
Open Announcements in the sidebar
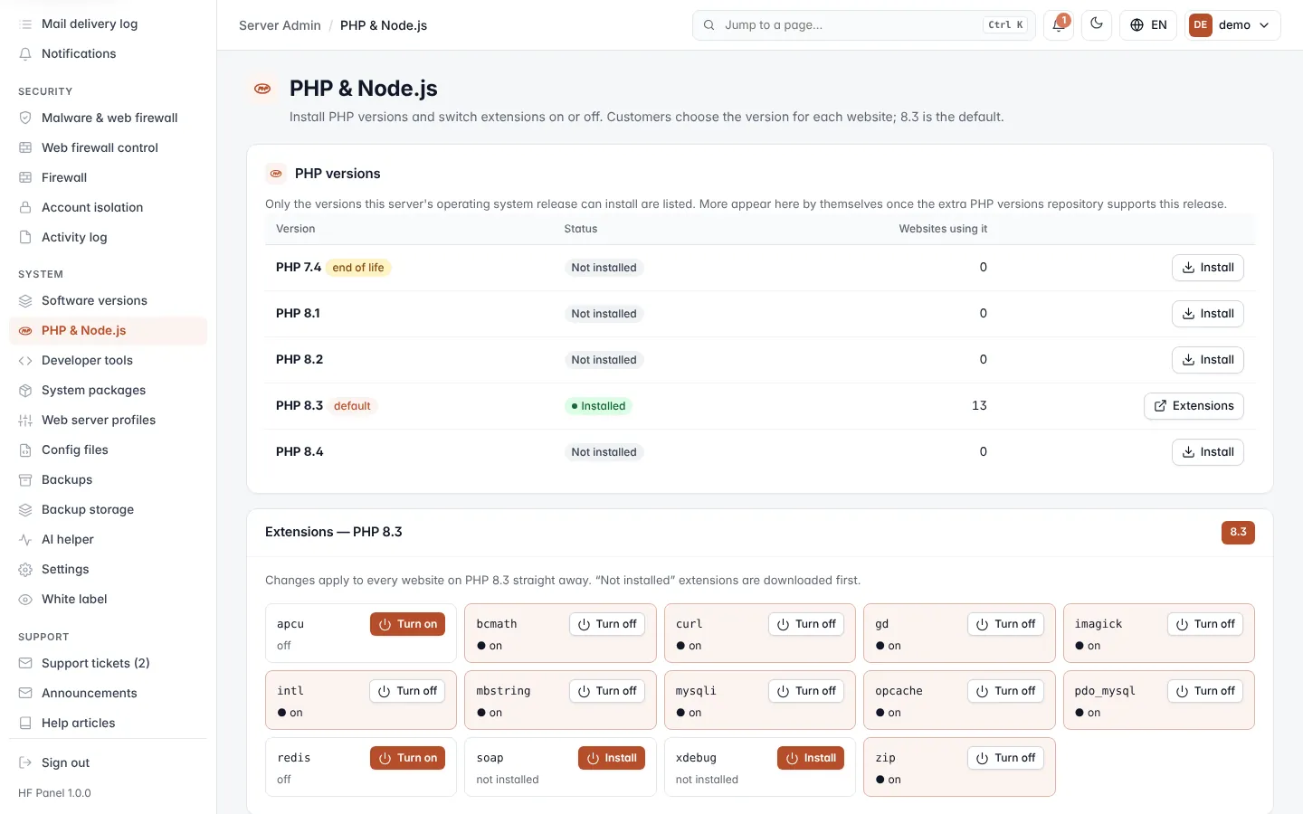click(x=108, y=693)
